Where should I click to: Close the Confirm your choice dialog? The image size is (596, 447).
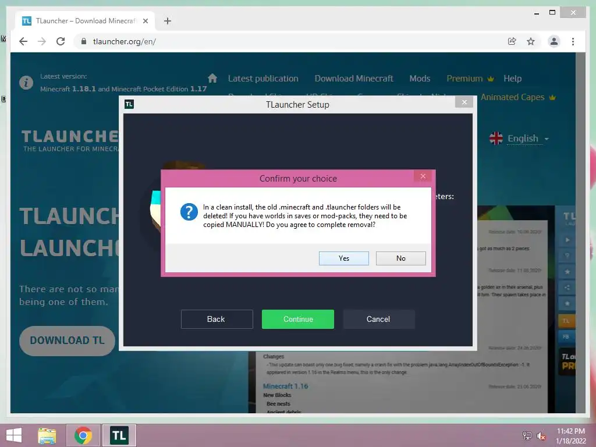click(x=423, y=176)
